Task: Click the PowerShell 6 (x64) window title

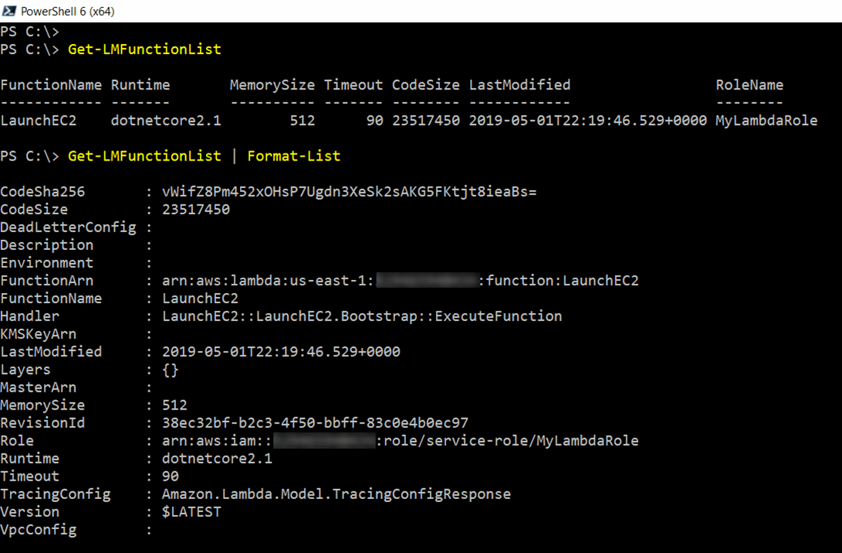Action: tap(69, 12)
